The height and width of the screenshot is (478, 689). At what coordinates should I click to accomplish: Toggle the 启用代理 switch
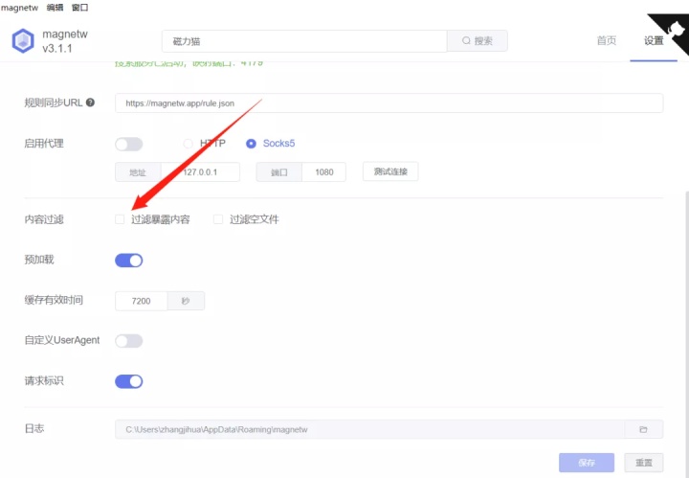[129, 144]
